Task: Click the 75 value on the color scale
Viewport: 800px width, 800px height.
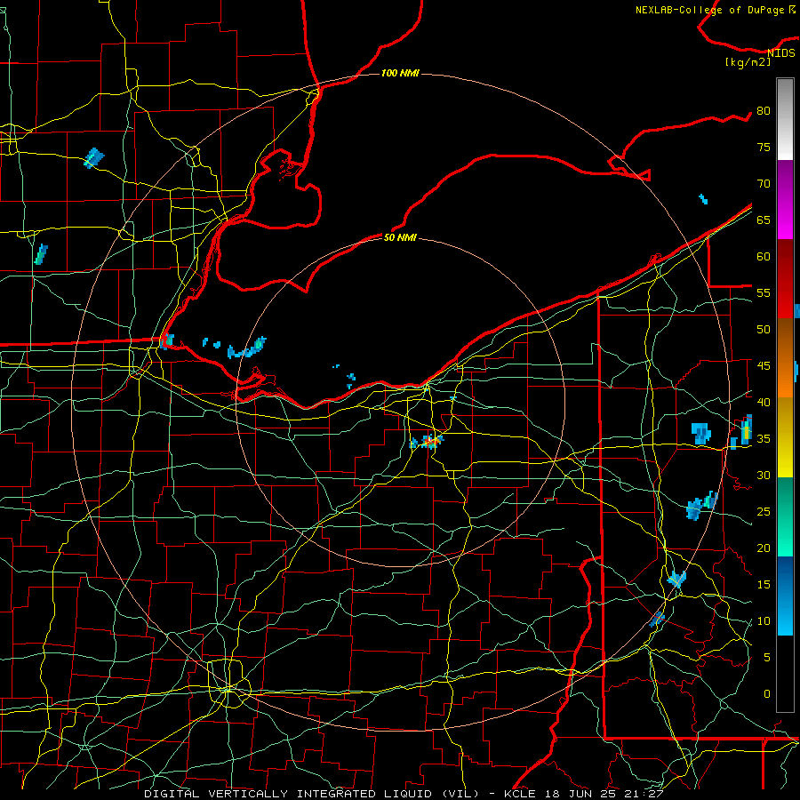Action: tap(764, 147)
